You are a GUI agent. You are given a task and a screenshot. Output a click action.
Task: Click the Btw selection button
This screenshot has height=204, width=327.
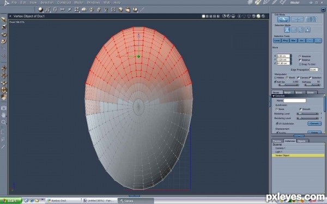point(293,41)
